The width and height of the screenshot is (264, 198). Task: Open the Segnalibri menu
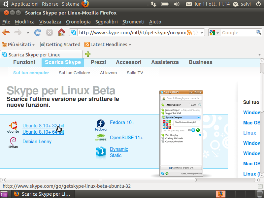[106, 22]
